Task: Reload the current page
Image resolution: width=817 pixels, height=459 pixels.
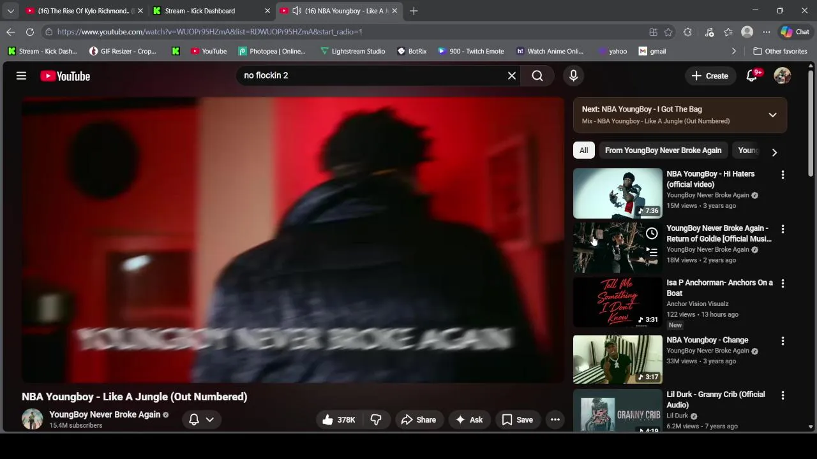Action: (30, 32)
